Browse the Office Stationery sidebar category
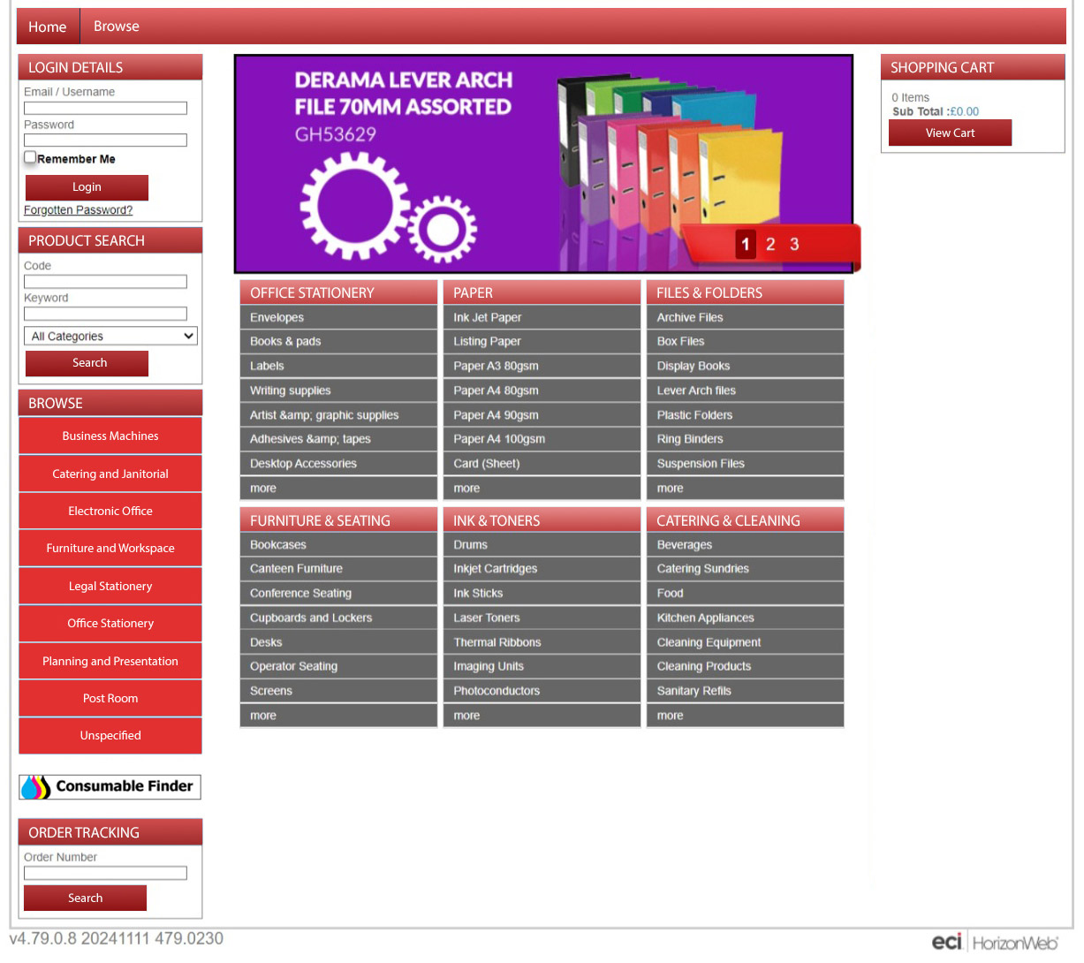Screen dimensions: 1084x963 tap(110, 624)
